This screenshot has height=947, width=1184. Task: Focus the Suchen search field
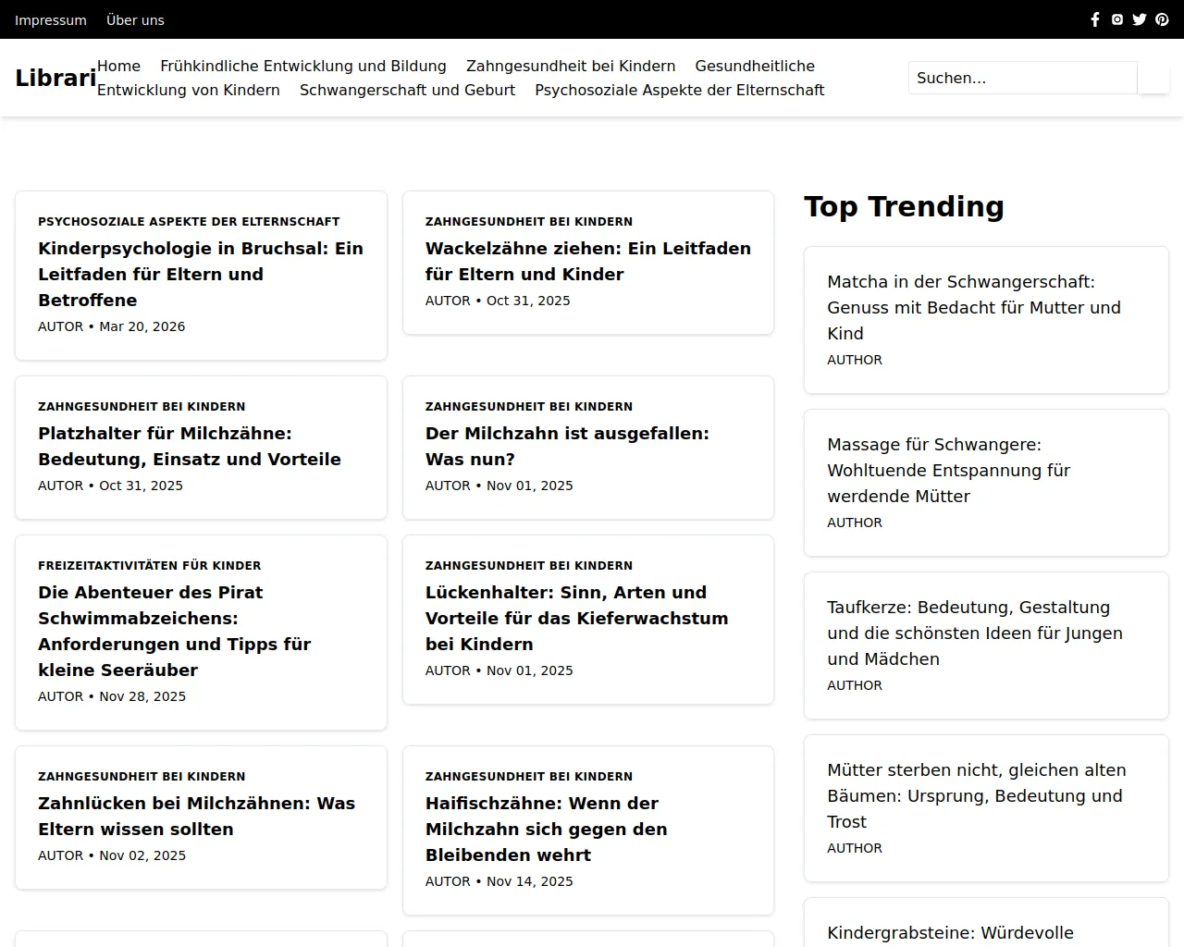pyautogui.click(x=1022, y=78)
